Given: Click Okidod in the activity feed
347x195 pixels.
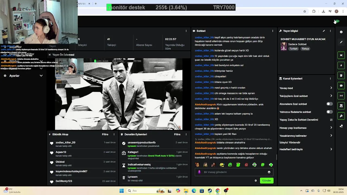Looking at the screenshot, I should point(60,162).
